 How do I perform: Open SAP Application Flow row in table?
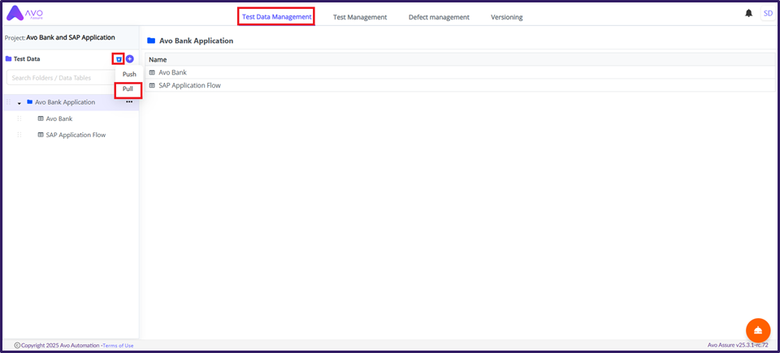[x=189, y=85]
